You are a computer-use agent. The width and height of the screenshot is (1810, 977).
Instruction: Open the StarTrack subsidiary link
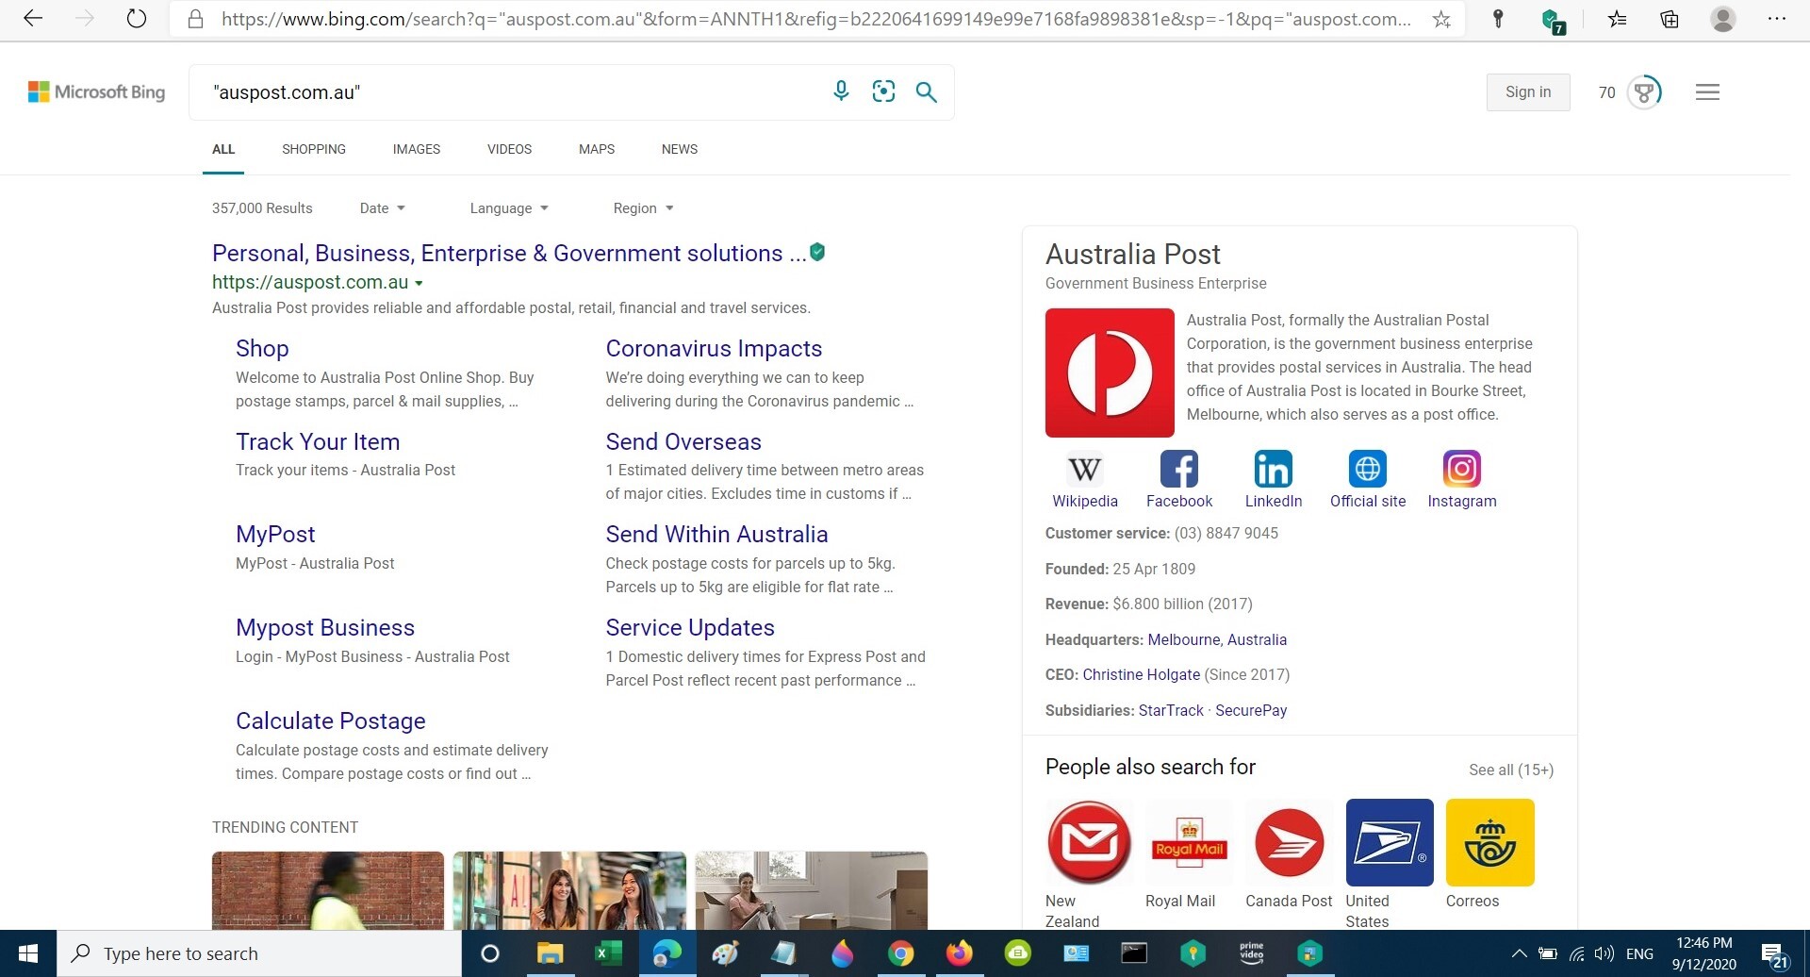(1171, 710)
